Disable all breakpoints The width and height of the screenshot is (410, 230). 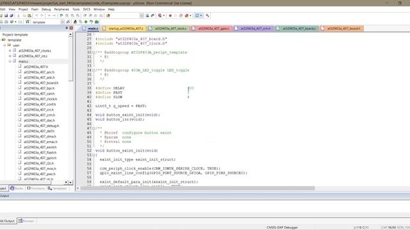tap(181, 15)
